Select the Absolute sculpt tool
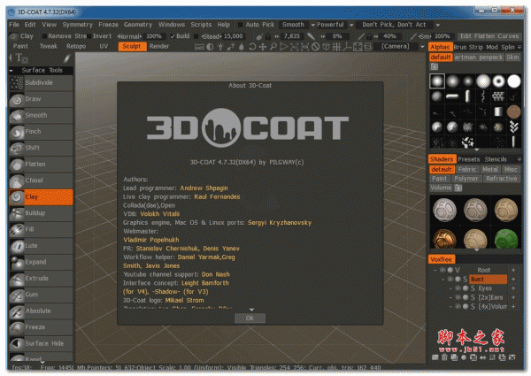The width and height of the screenshot is (531, 376). [41, 311]
